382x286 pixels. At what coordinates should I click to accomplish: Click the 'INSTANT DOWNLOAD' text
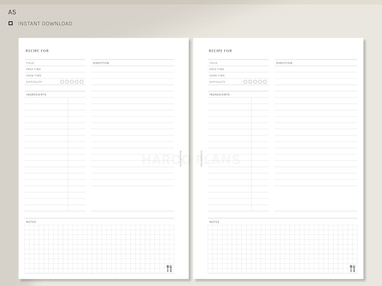point(45,24)
